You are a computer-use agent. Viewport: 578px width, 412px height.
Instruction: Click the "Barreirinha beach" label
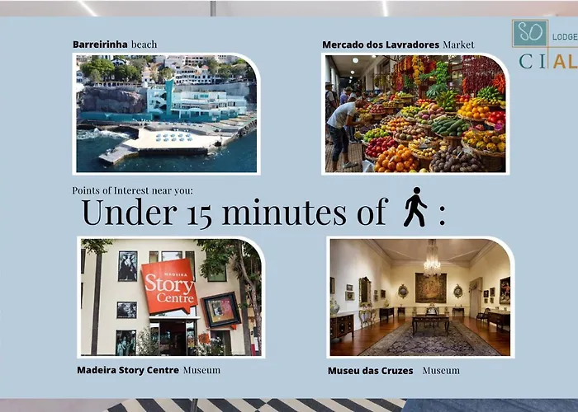pyautogui.click(x=115, y=44)
